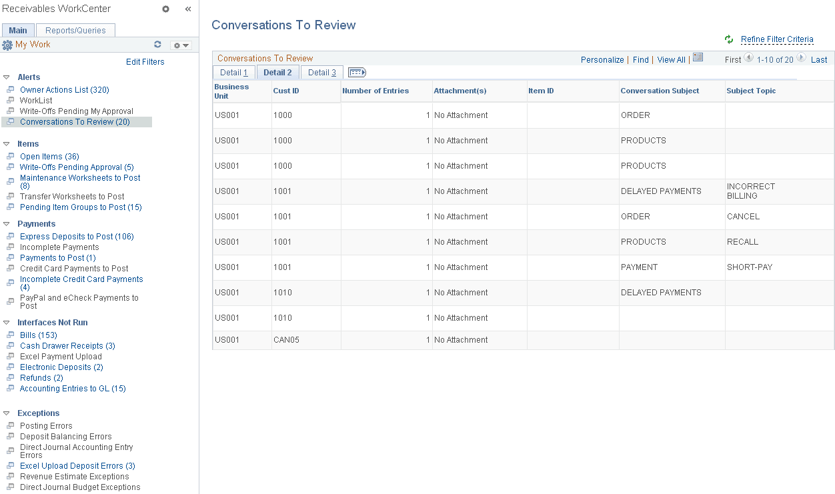Select the Detail 2 tab
835x494 pixels.
pyautogui.click(x=277, y=72)
